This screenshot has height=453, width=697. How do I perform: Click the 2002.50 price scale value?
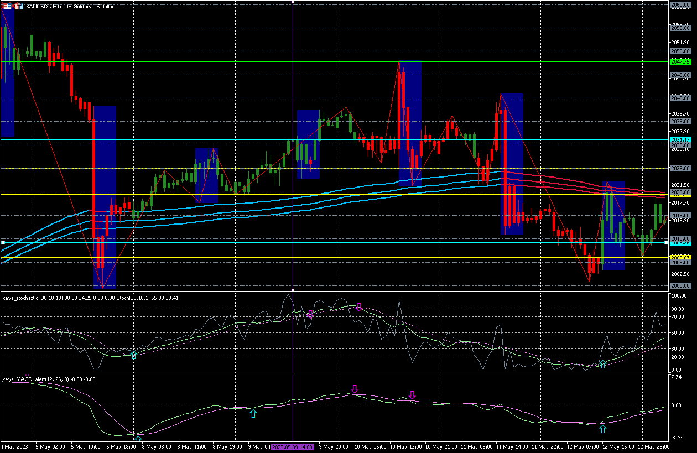pyautogui.click(x=680, y=274)
